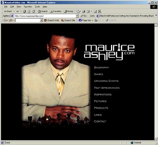Click the Print toolbar icon
Viewport: 158px width, 145px height.
pos(84,11)
